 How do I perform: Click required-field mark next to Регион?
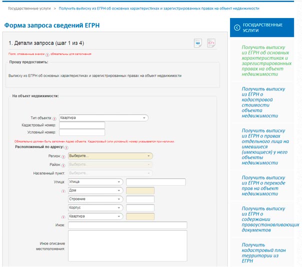[63, 157]
